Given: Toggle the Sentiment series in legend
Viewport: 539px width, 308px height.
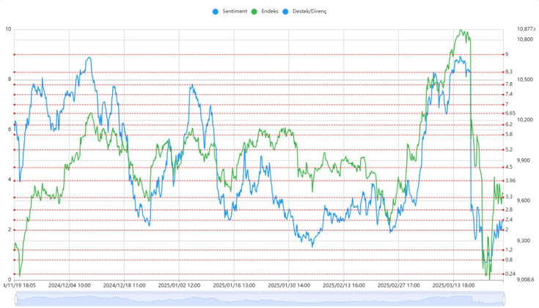Looking at the screenshot, I should (230, 11).
